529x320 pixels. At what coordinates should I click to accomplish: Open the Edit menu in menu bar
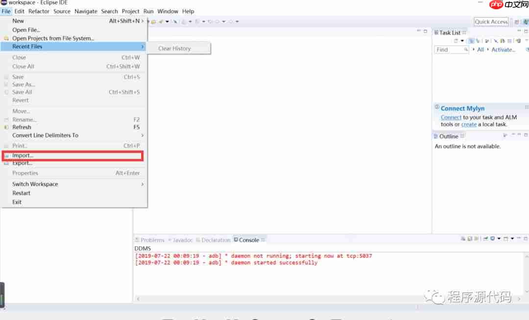(19, 11)
